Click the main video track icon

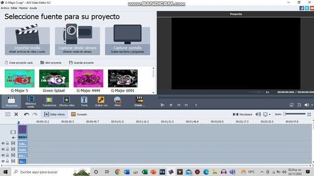(x=13, y=132)
